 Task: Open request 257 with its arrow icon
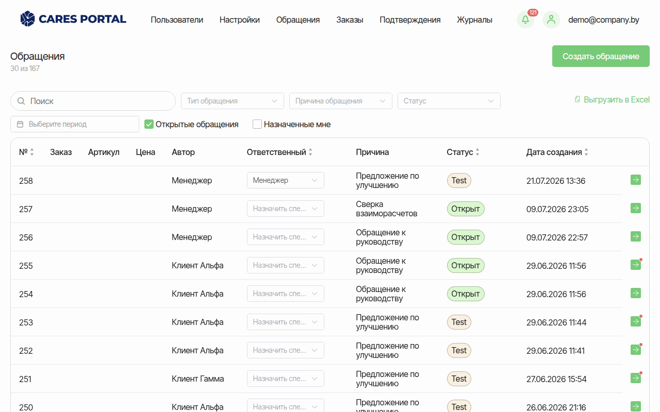click(636, 208)
